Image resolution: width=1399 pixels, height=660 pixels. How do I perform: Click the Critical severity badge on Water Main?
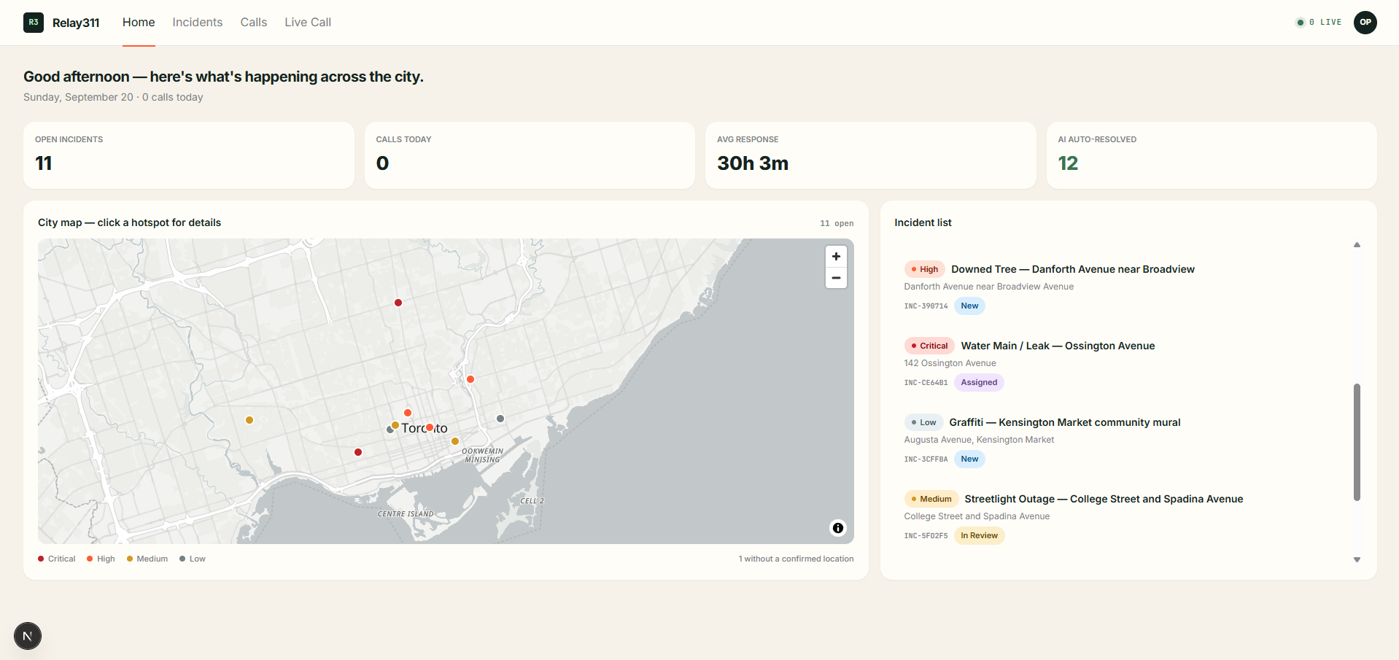click(x=929, y=346)
